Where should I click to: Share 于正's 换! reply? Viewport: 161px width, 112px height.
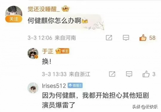pyautogui.click(x=112, y=74)
